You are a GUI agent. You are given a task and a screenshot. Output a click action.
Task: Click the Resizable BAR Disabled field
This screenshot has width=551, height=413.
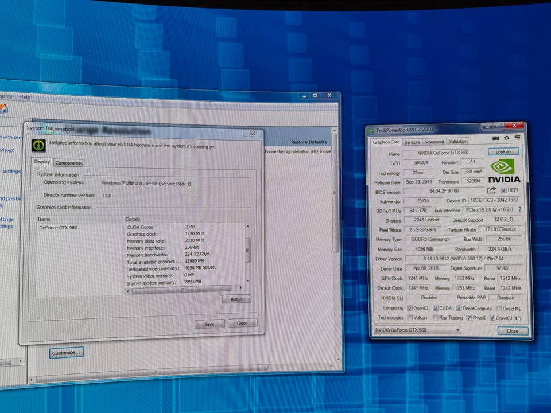[506, 298]
